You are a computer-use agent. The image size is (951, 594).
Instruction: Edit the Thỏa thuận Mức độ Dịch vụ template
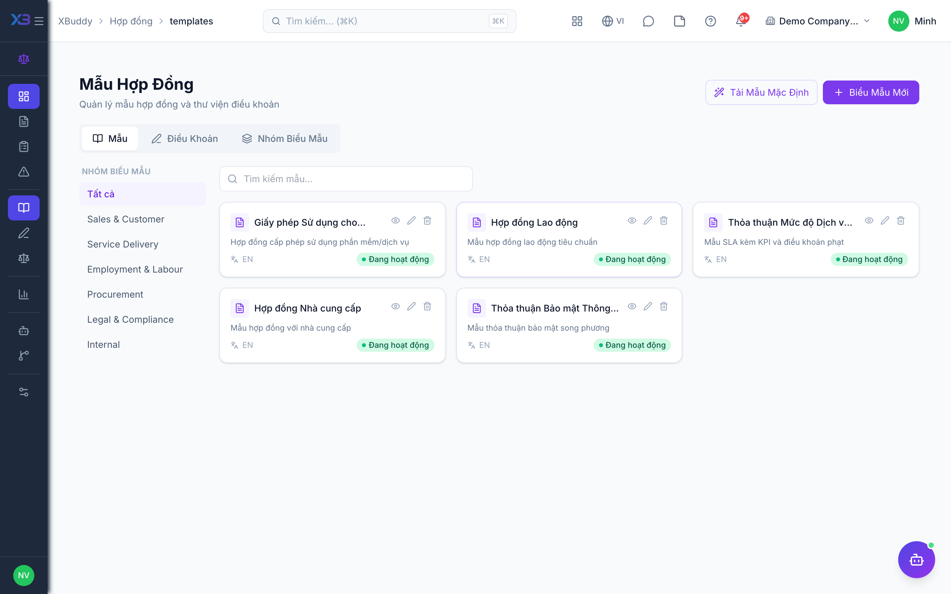(885, 221)
